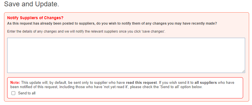Tick the 'Send to all' checkbox

click(x=13, y=93)
